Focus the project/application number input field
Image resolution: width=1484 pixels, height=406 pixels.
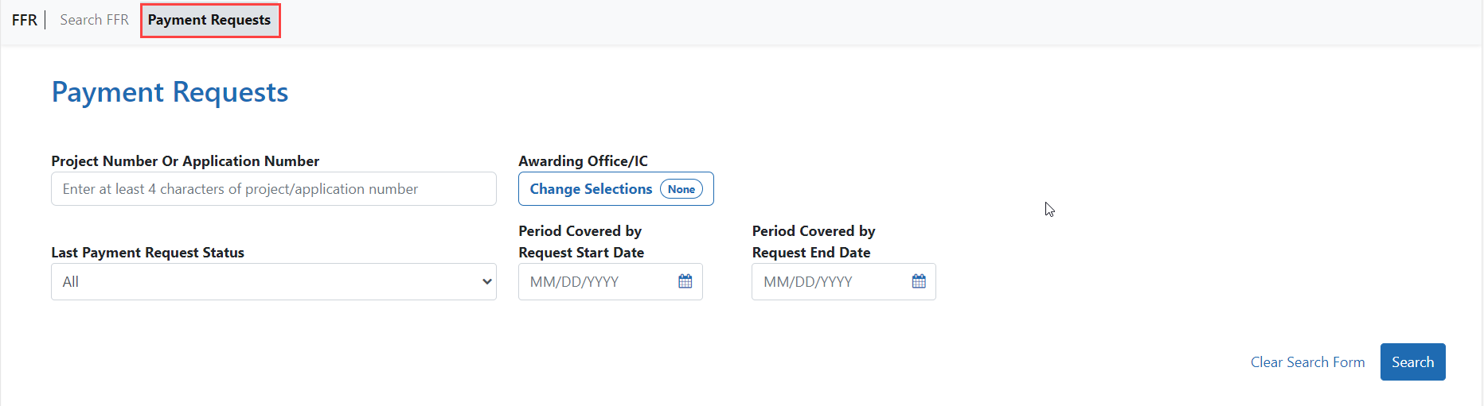(273, 189)
